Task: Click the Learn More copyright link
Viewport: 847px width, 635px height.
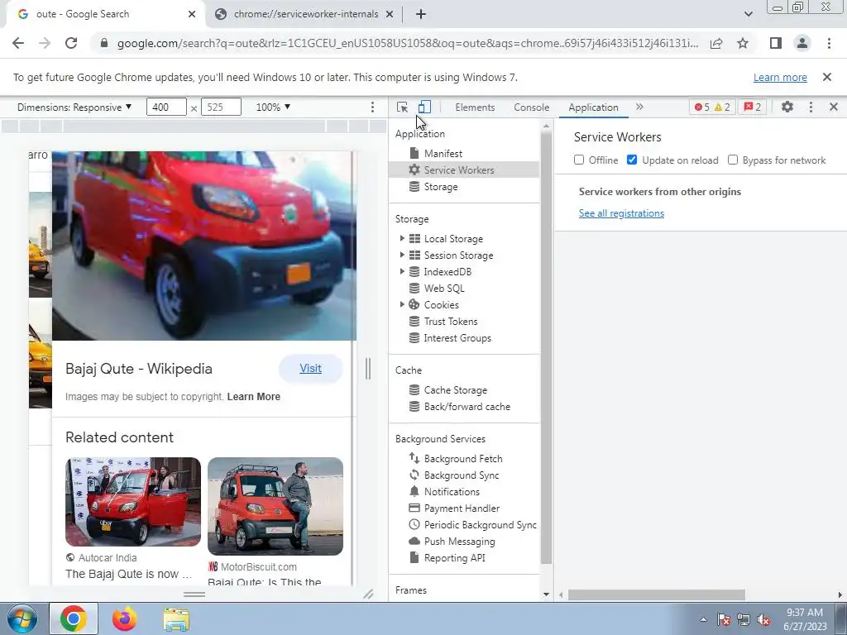Action: pos(253,396)
